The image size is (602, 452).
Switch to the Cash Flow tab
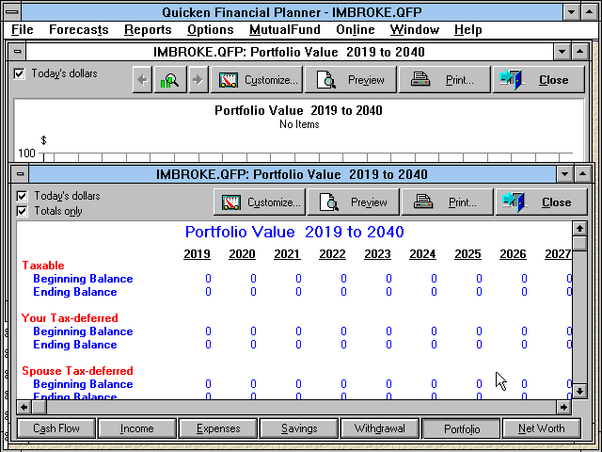pyautogui.click(x=56, y=428)
